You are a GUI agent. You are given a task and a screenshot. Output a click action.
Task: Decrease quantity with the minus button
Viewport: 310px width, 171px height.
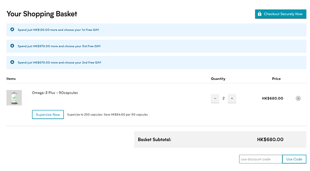(215, 99)
